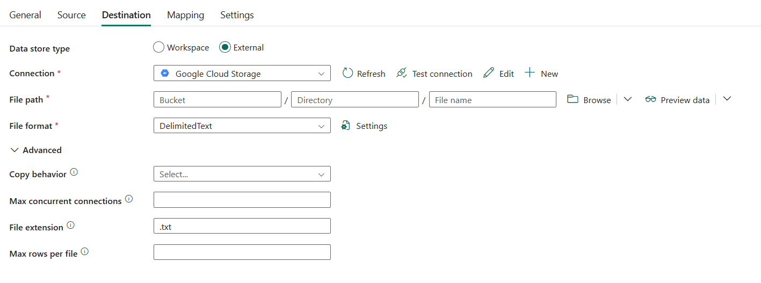Click the New connection label

(x=549, y=74)
